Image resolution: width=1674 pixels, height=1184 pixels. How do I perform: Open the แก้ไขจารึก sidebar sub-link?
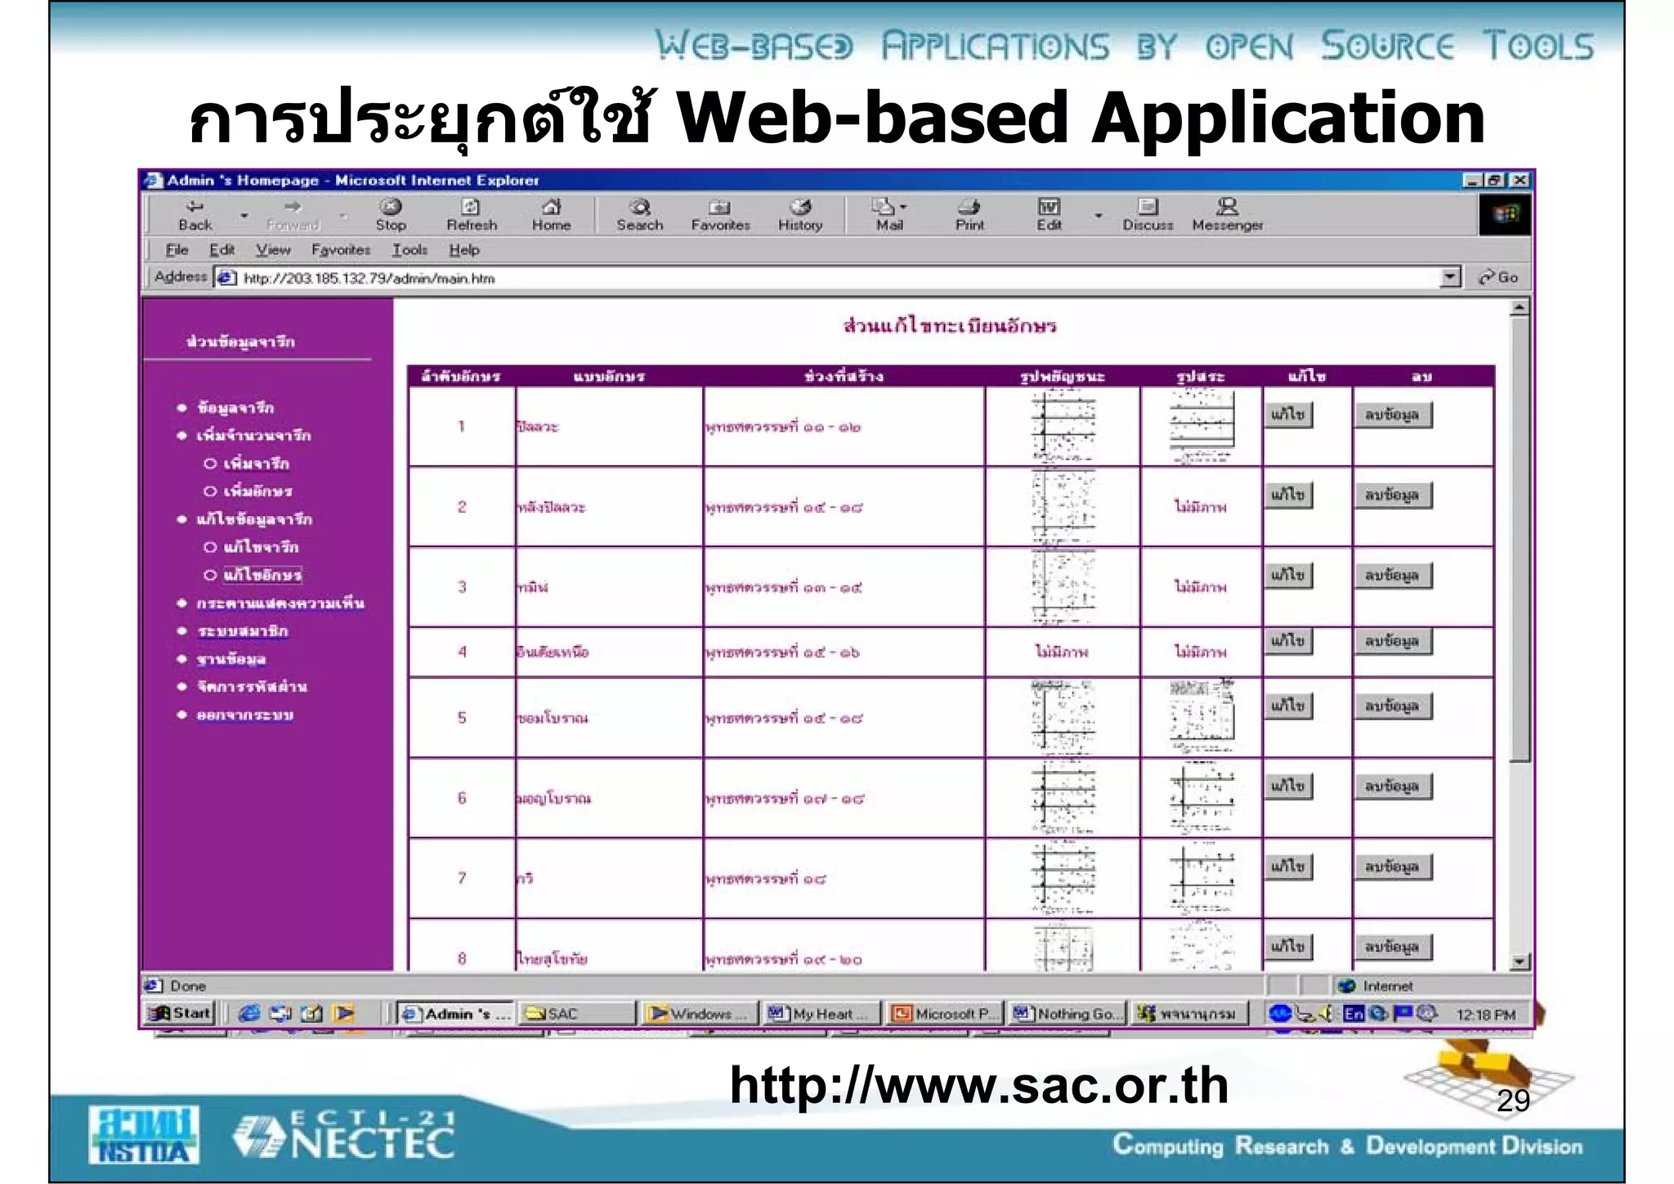click(262, 547)
